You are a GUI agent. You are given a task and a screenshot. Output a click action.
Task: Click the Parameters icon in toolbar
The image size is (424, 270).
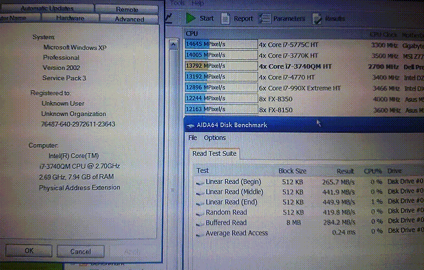[264, 19]
